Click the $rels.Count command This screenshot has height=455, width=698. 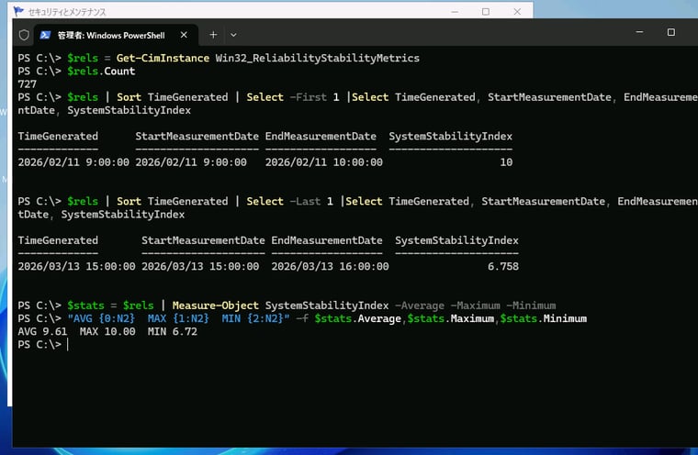pyautogui.click(x=101, y=72)
